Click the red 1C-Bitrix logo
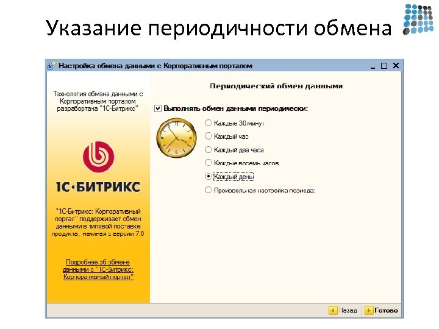Viewport: 439px width, 329px height. (x=98, y=157)
